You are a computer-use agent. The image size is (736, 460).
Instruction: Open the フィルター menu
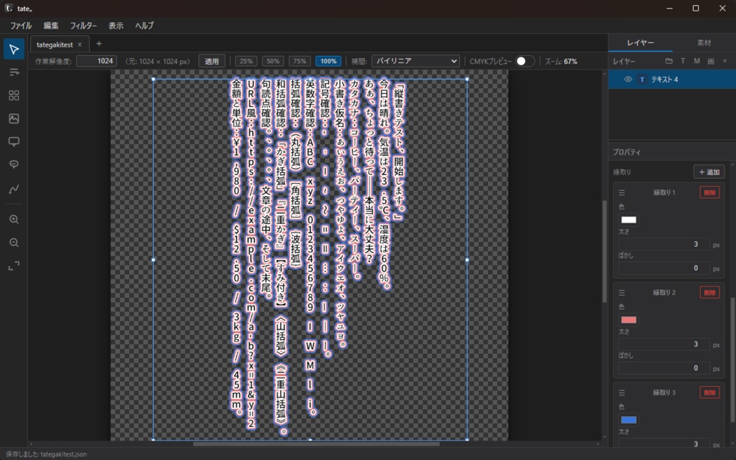[x=83, y=26]
